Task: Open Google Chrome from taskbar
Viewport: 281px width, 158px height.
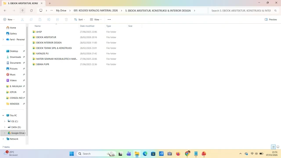Action: pyautogui.click(x=187, y=154)
